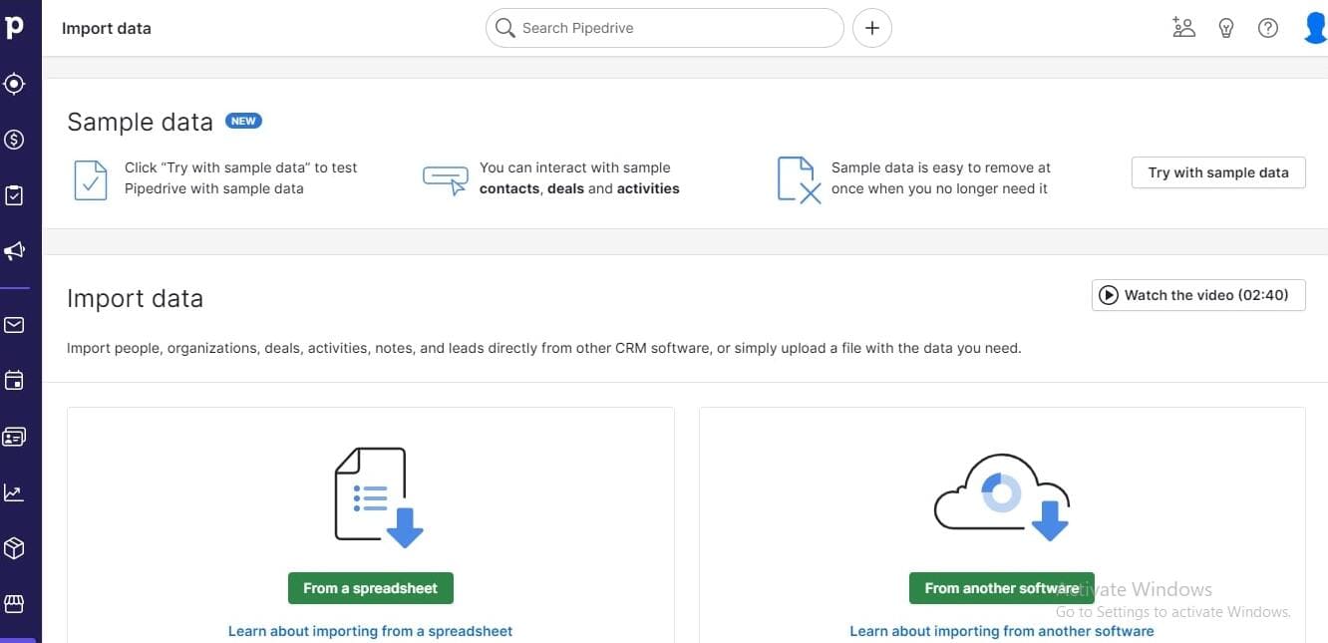Open Marketplace store icon in sidebar

coord(14,603)
